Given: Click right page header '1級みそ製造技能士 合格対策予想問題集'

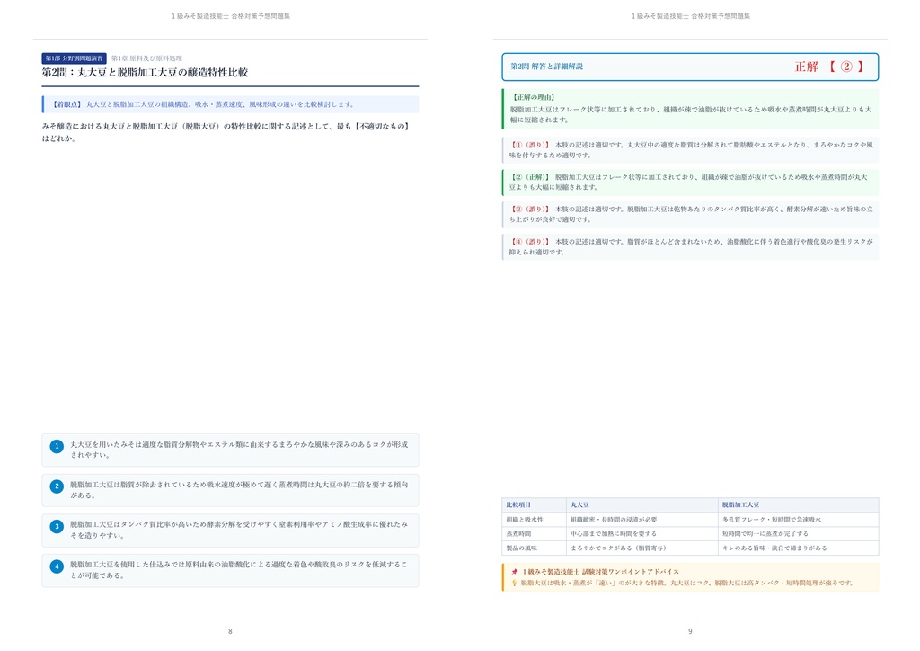Looking at the screenshot, I should 691,16.
